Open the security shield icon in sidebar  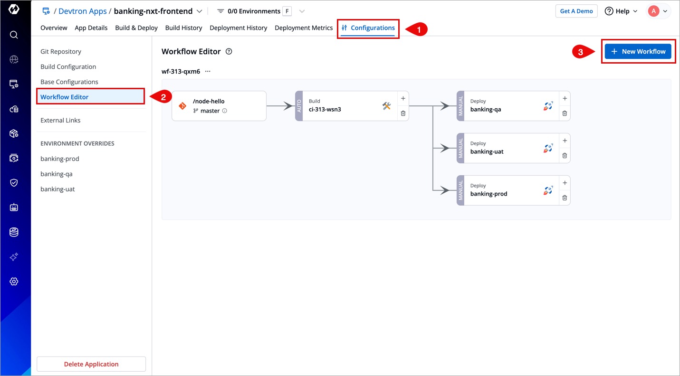tap(14, 183)
